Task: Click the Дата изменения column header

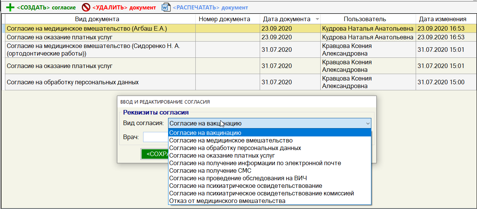Action: point(442,19)
